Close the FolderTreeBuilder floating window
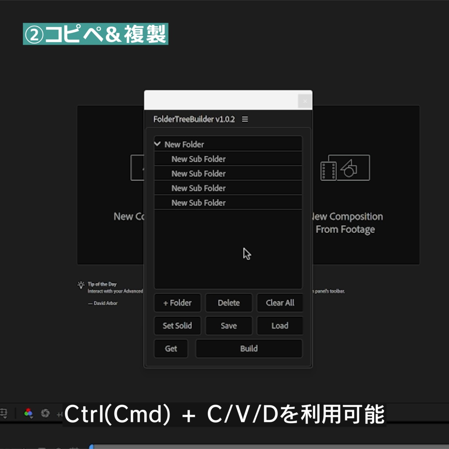This screenshot has height=449, width=449. tap(305, 101)
